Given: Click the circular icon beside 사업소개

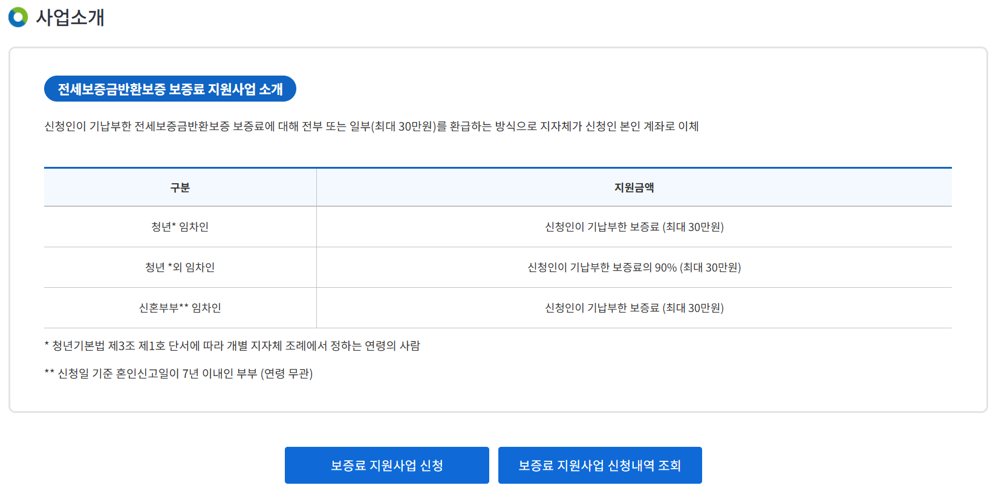Looking at the screenshot, I should [18, 17].
